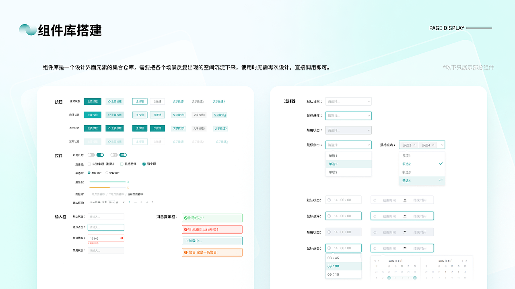Viewport: 515px width, 289px height.
Task: Open the 默认状态 请选择 dropdown
Action: click(x=348, y=101)
